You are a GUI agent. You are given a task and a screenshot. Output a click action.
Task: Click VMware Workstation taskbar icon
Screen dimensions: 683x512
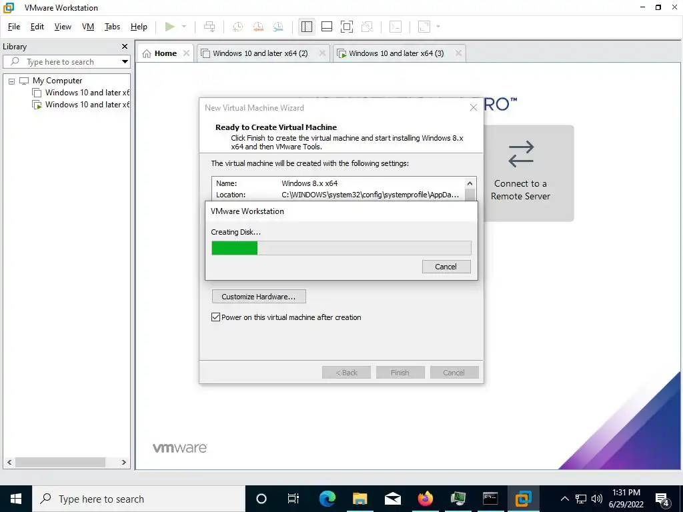click(523, 499)
